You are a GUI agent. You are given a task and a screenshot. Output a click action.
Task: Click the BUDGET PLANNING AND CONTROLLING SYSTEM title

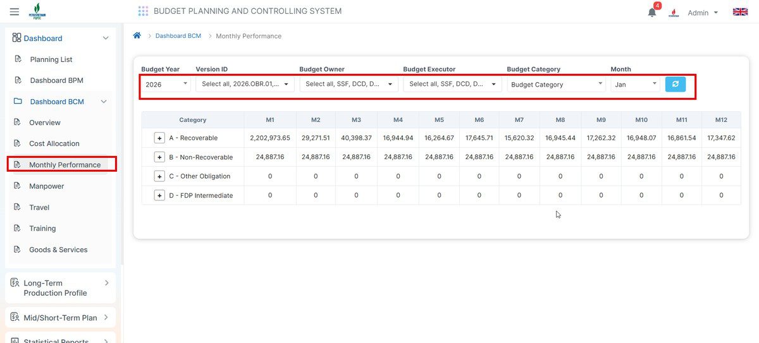click(x=247, y=11)
